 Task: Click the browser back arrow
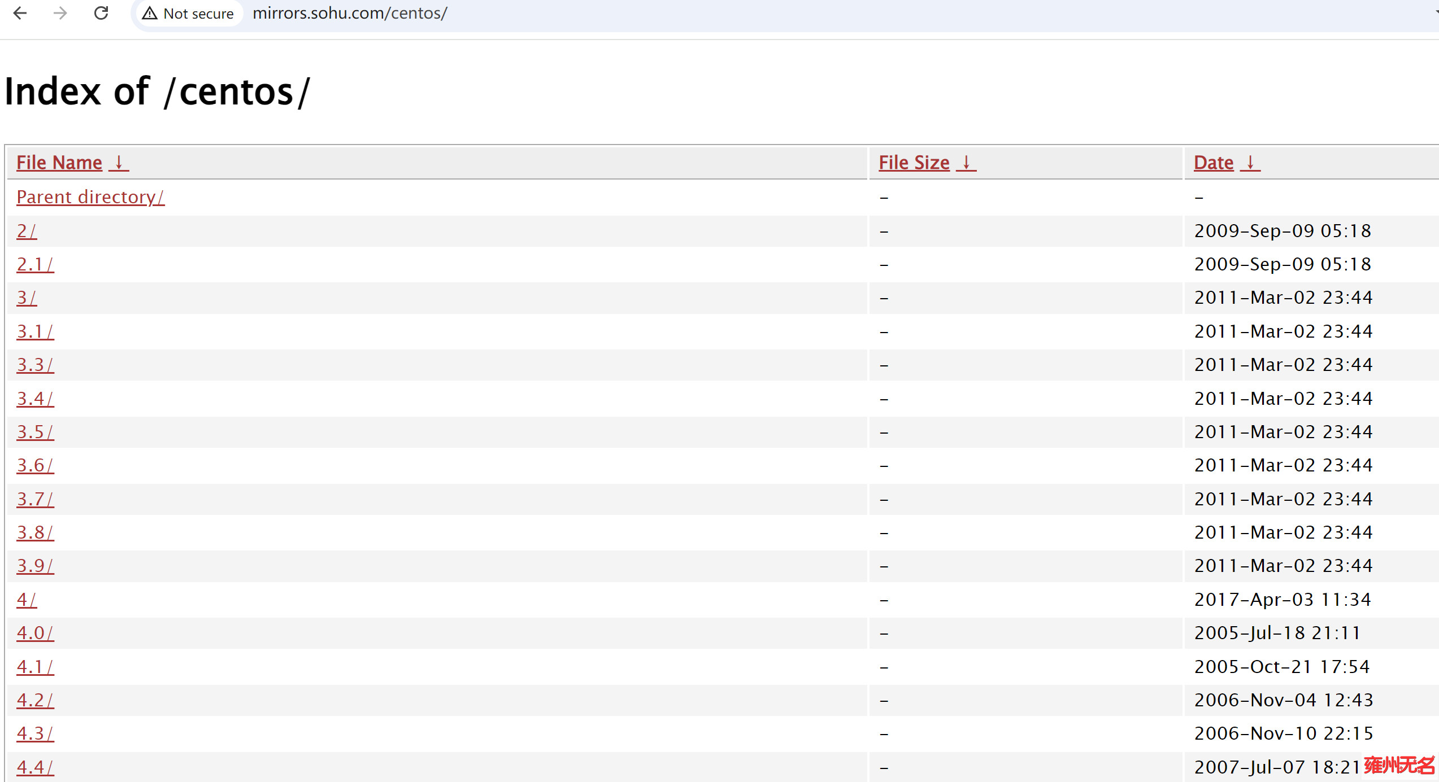(20, 13)
